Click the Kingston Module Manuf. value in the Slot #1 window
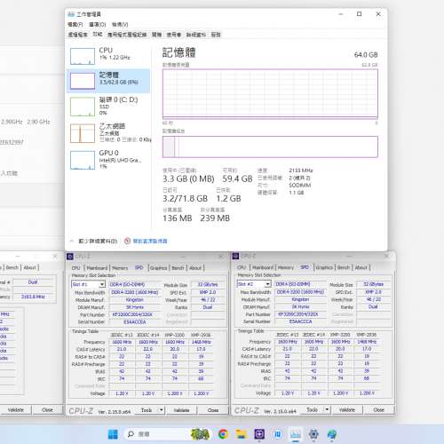The image size is (444, 444). pyautogui.click(x=135, y=300)
